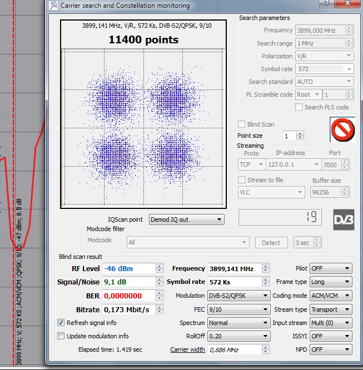Screen dimensions: 363x370
Task: Adjust the streaming Port 7000 stepper
Action: (344, 164)
